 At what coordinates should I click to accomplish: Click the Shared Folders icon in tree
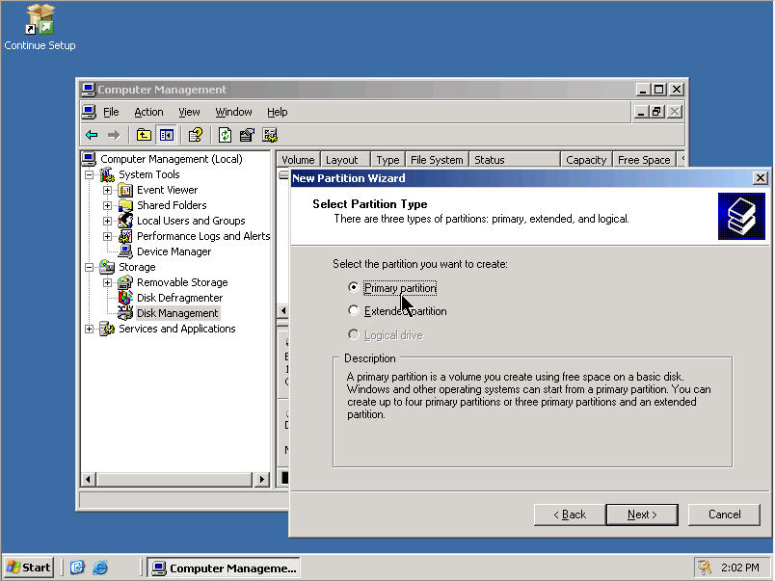125,205
